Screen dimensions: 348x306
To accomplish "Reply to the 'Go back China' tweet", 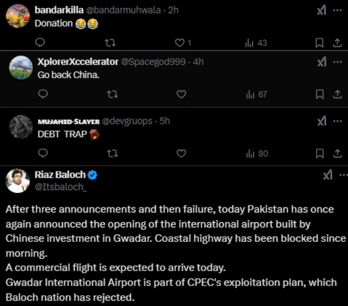I will click(x=43, y=94).
